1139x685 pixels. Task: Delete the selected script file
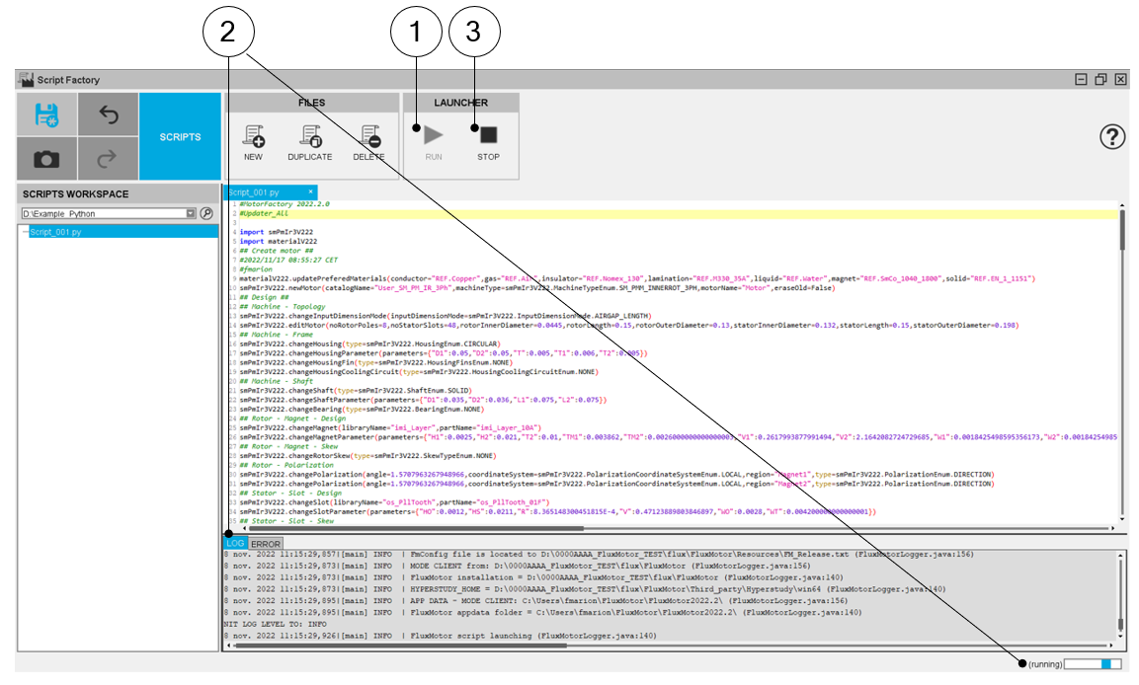click(369, 142)
